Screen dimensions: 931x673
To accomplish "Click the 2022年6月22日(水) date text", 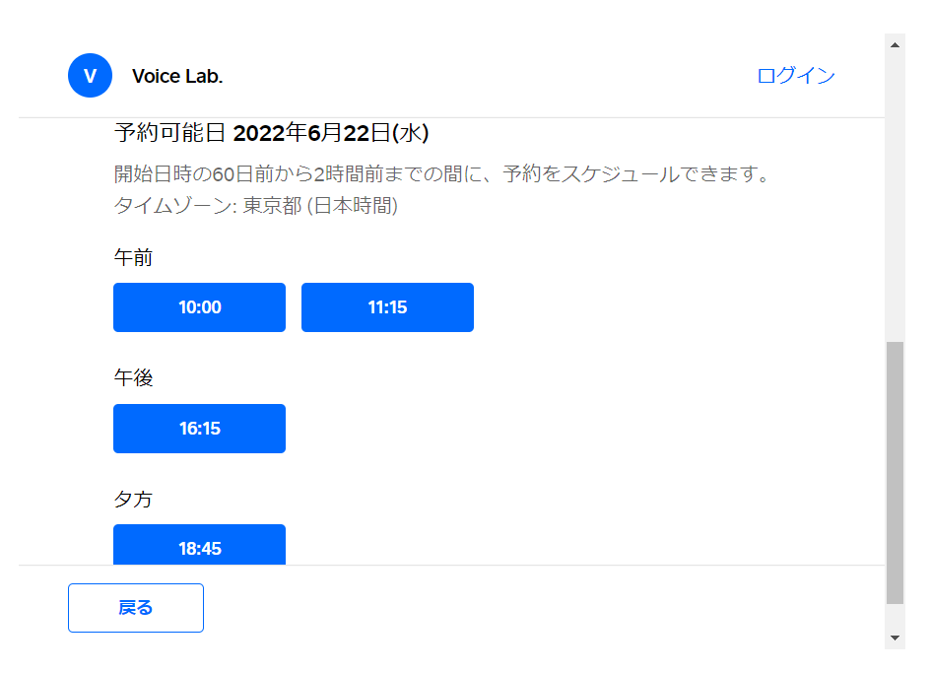I will 331,133.
